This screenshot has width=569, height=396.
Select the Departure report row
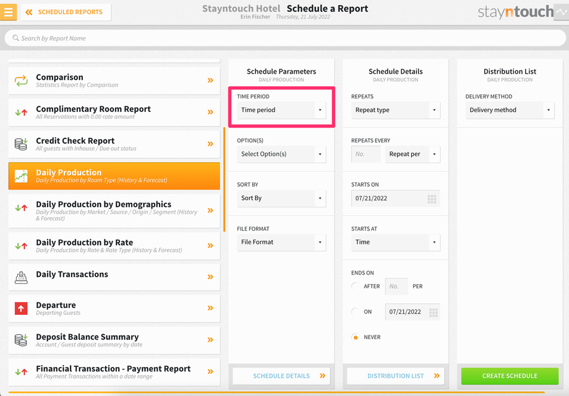tap(114, 309)
